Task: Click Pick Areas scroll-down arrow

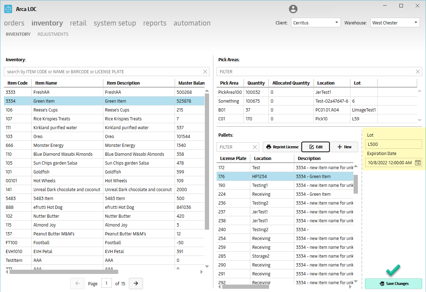Action: coord(419,120)
